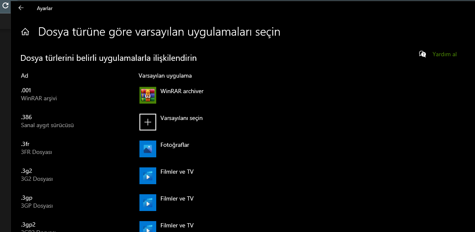This screenshot has height=232, width=475.
Task: Open the Settings home via house icon
Action: tap(25, 32)
